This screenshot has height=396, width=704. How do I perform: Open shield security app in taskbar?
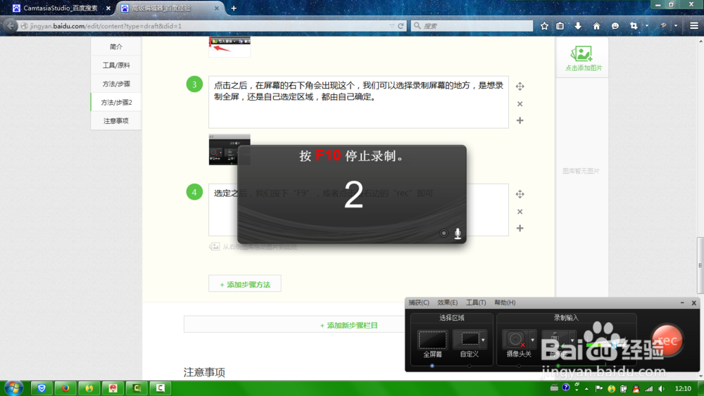coord(42,388)
